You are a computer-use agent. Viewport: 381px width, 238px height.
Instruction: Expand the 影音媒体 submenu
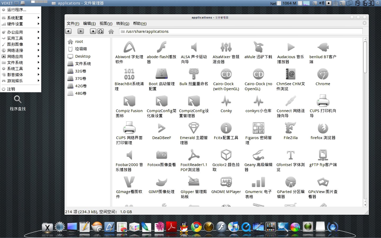(x=21, y=75)
